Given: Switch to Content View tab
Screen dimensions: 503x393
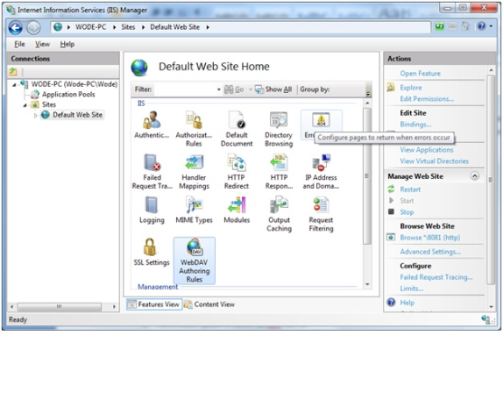Looking at the screenshot, I should tap(209, 304).
